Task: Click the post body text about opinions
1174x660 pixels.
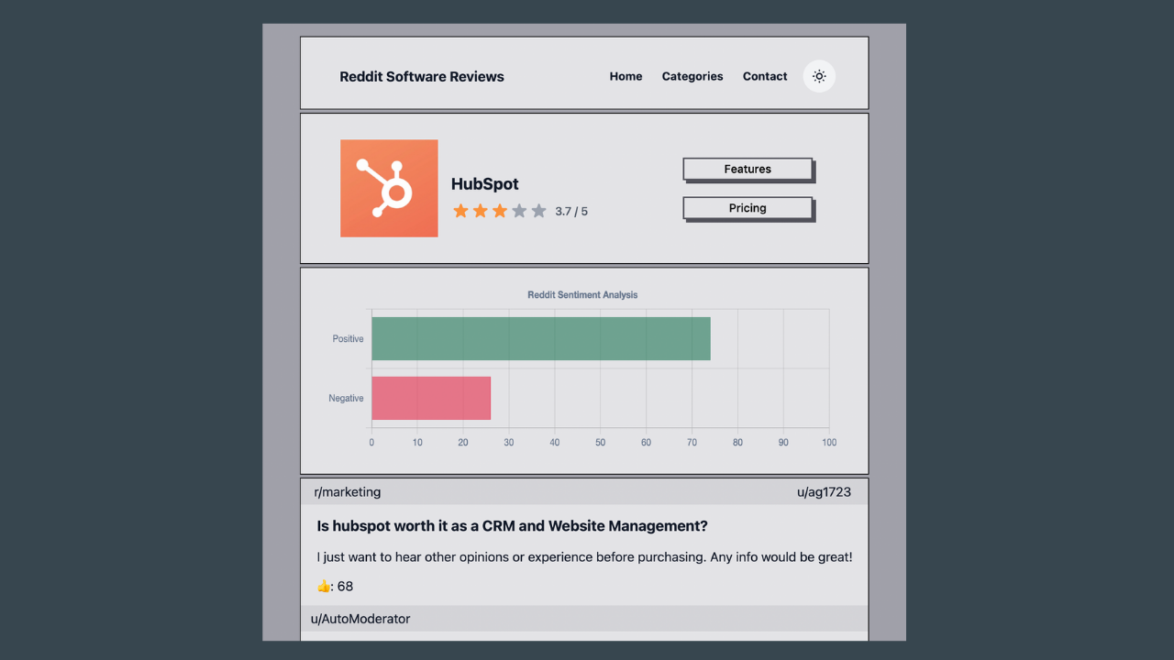Action: (584, 557)
